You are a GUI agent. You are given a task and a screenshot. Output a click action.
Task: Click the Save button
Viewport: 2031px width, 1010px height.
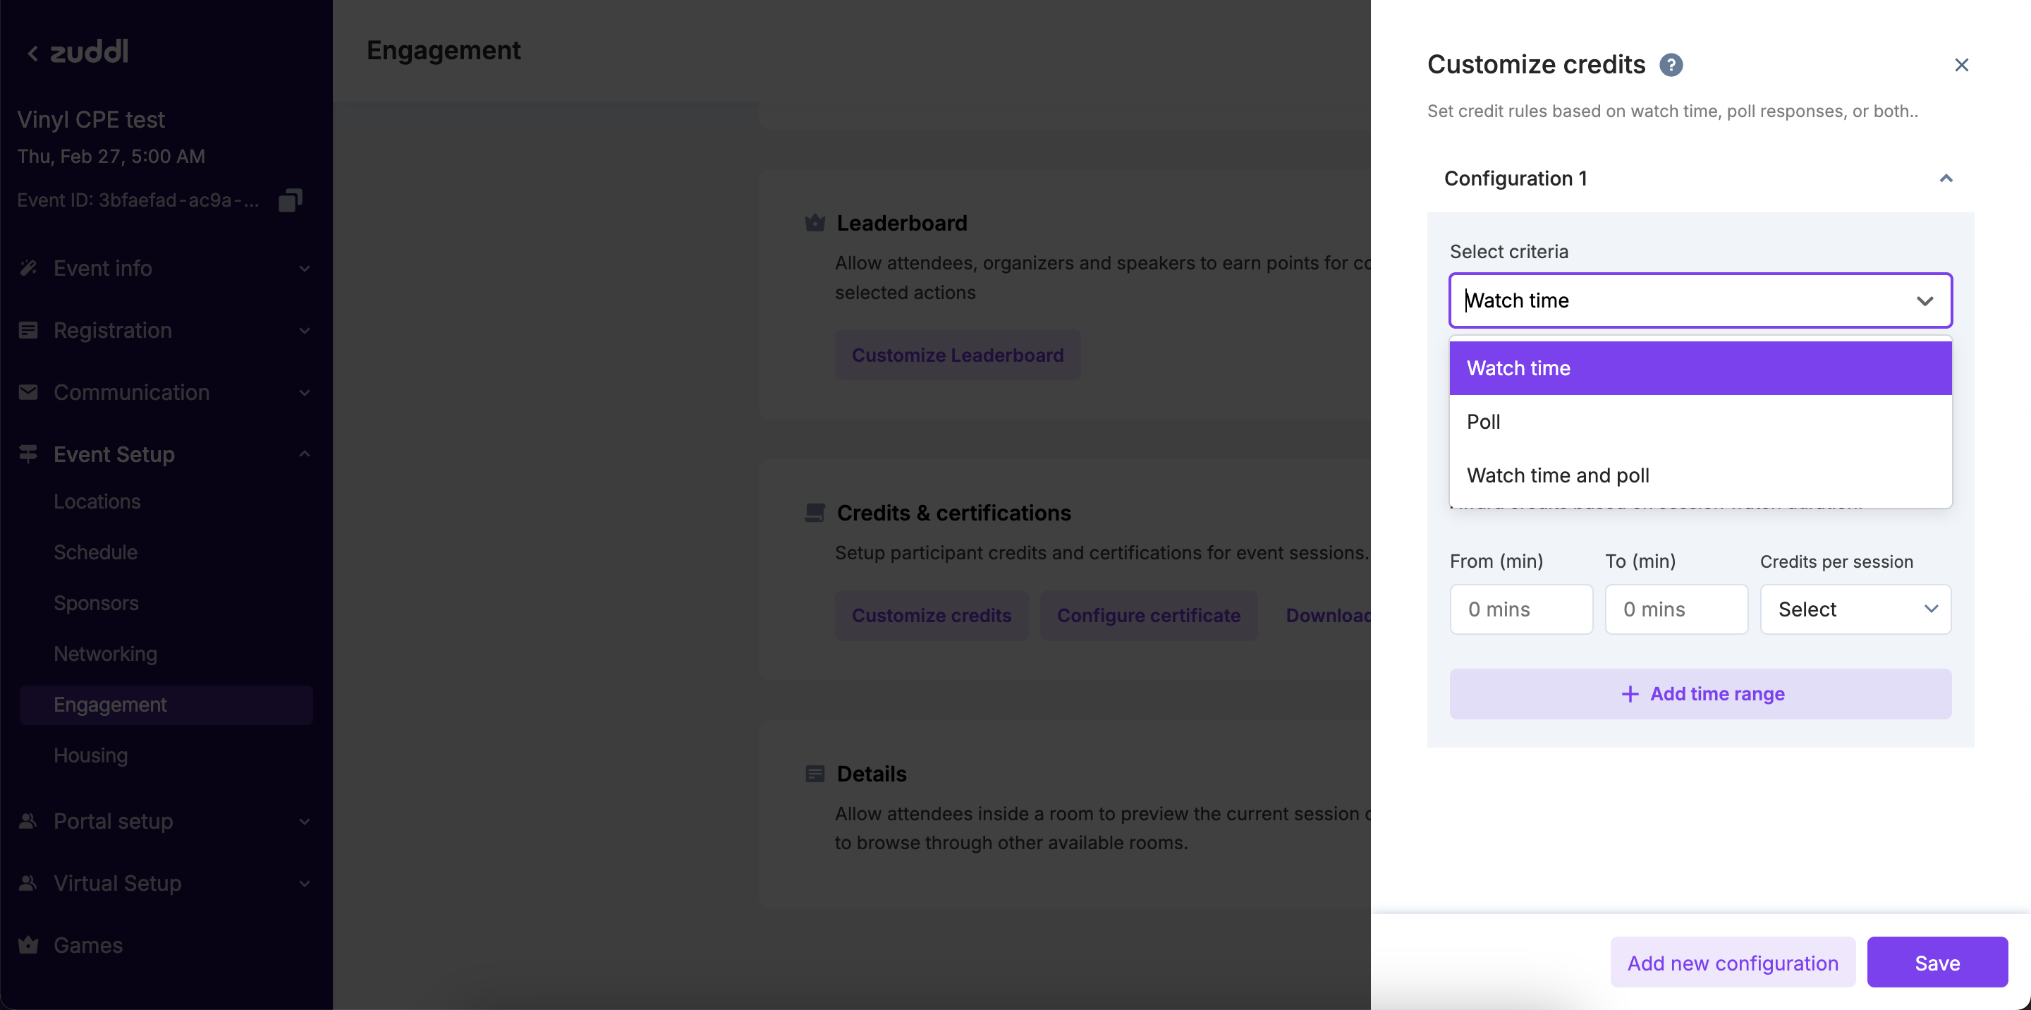pyautogui.click(x=1937, y=963)
